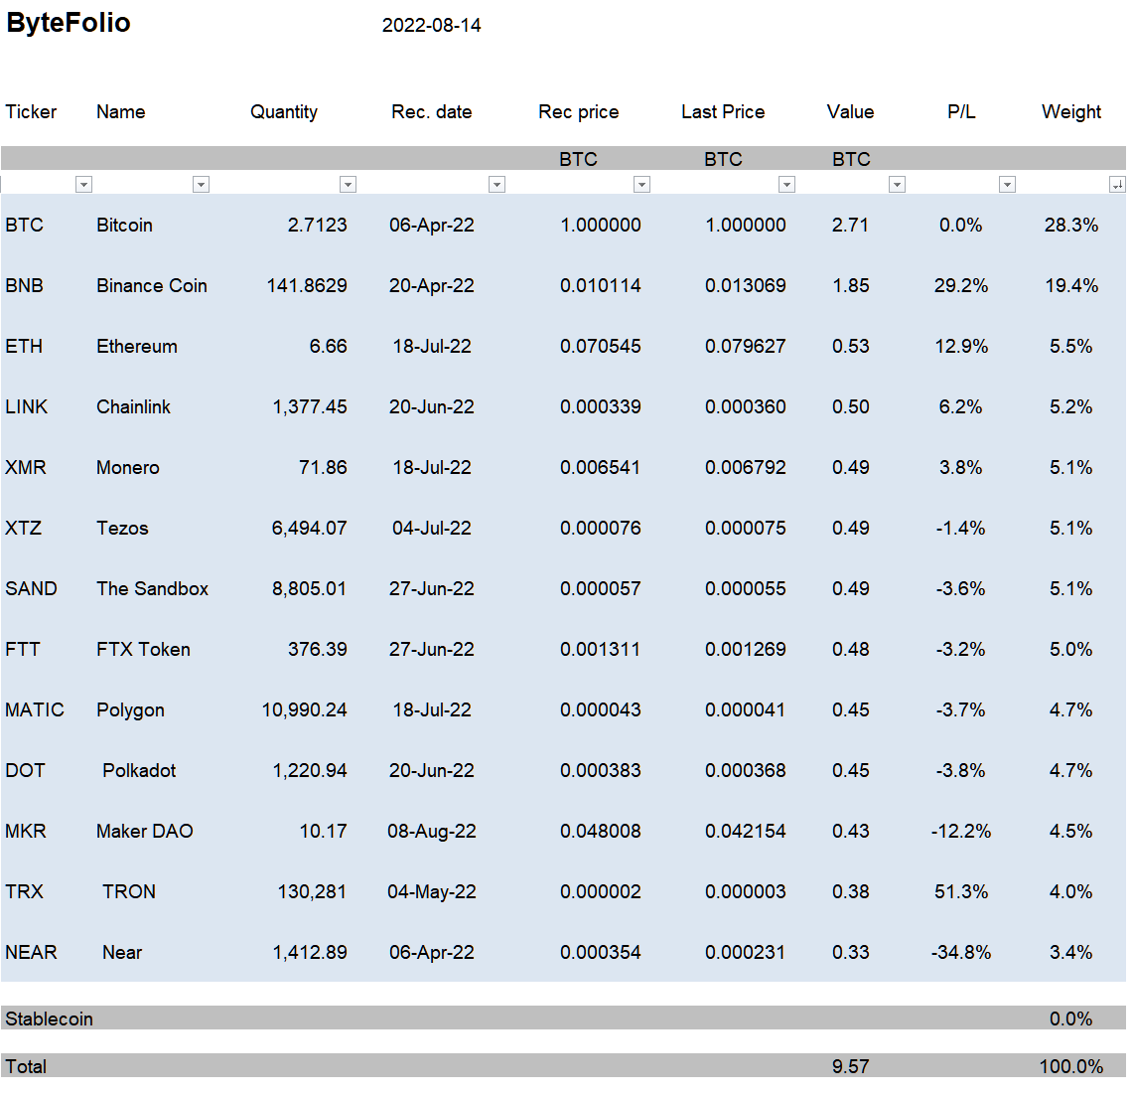This screenshot has width=1133, height=1097.
Task: Select the Tezos rec date 04-Jul-22
Action: click(431, 529)
